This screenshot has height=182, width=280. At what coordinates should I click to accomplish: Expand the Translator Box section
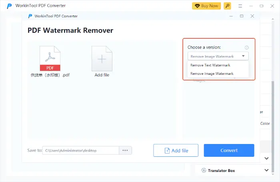pos(266,170)
